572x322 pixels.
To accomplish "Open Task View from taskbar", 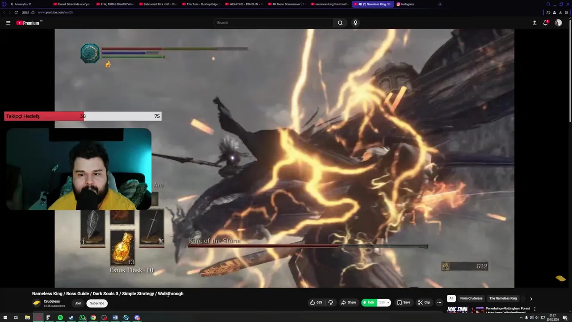I will [16, 318].
